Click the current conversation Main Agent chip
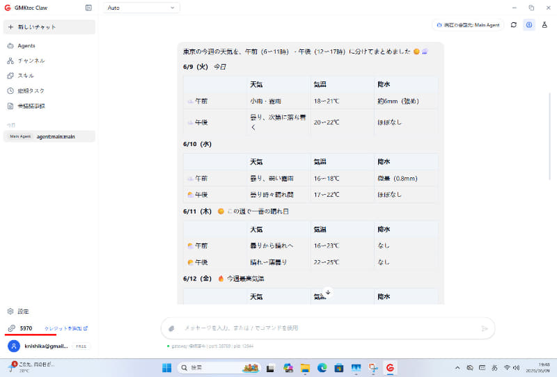This screenshot has width=557, height=377. [468, 25]
